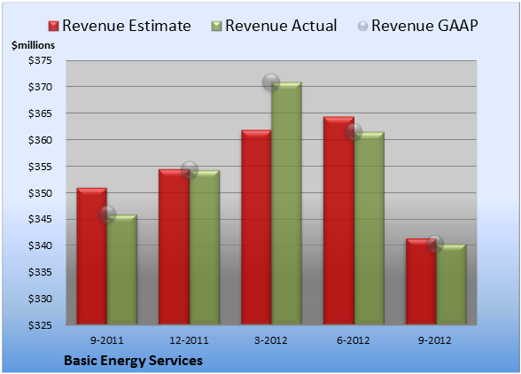Click the '$325' y-axis value
The image size is (521, 374).
40,325
